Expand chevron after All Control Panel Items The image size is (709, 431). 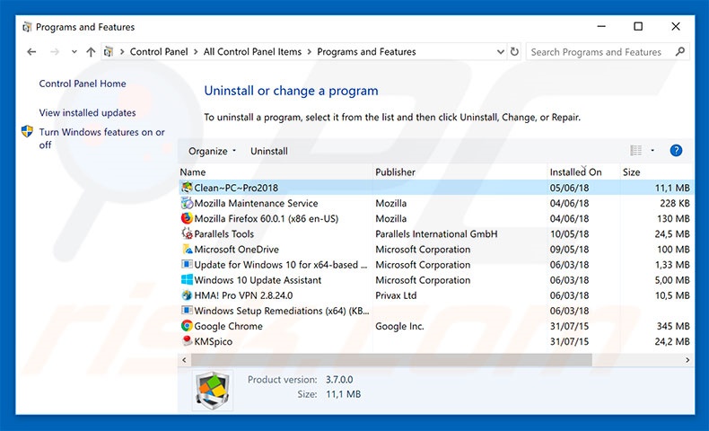[310, 52]
